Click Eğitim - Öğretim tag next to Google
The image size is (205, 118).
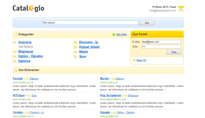pos(125,112)
